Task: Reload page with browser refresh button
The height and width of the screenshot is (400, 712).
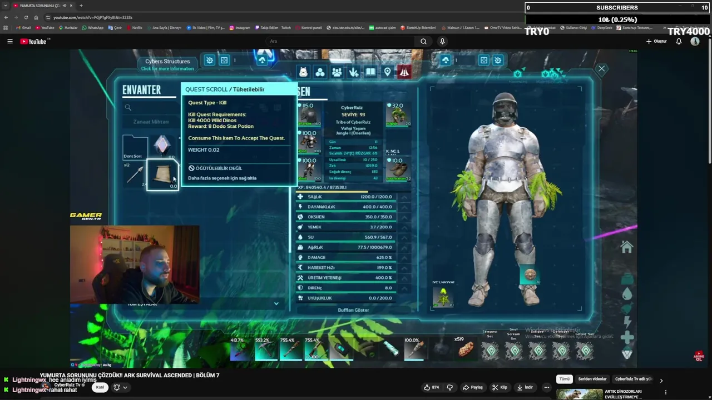Action: click(26, 17)
